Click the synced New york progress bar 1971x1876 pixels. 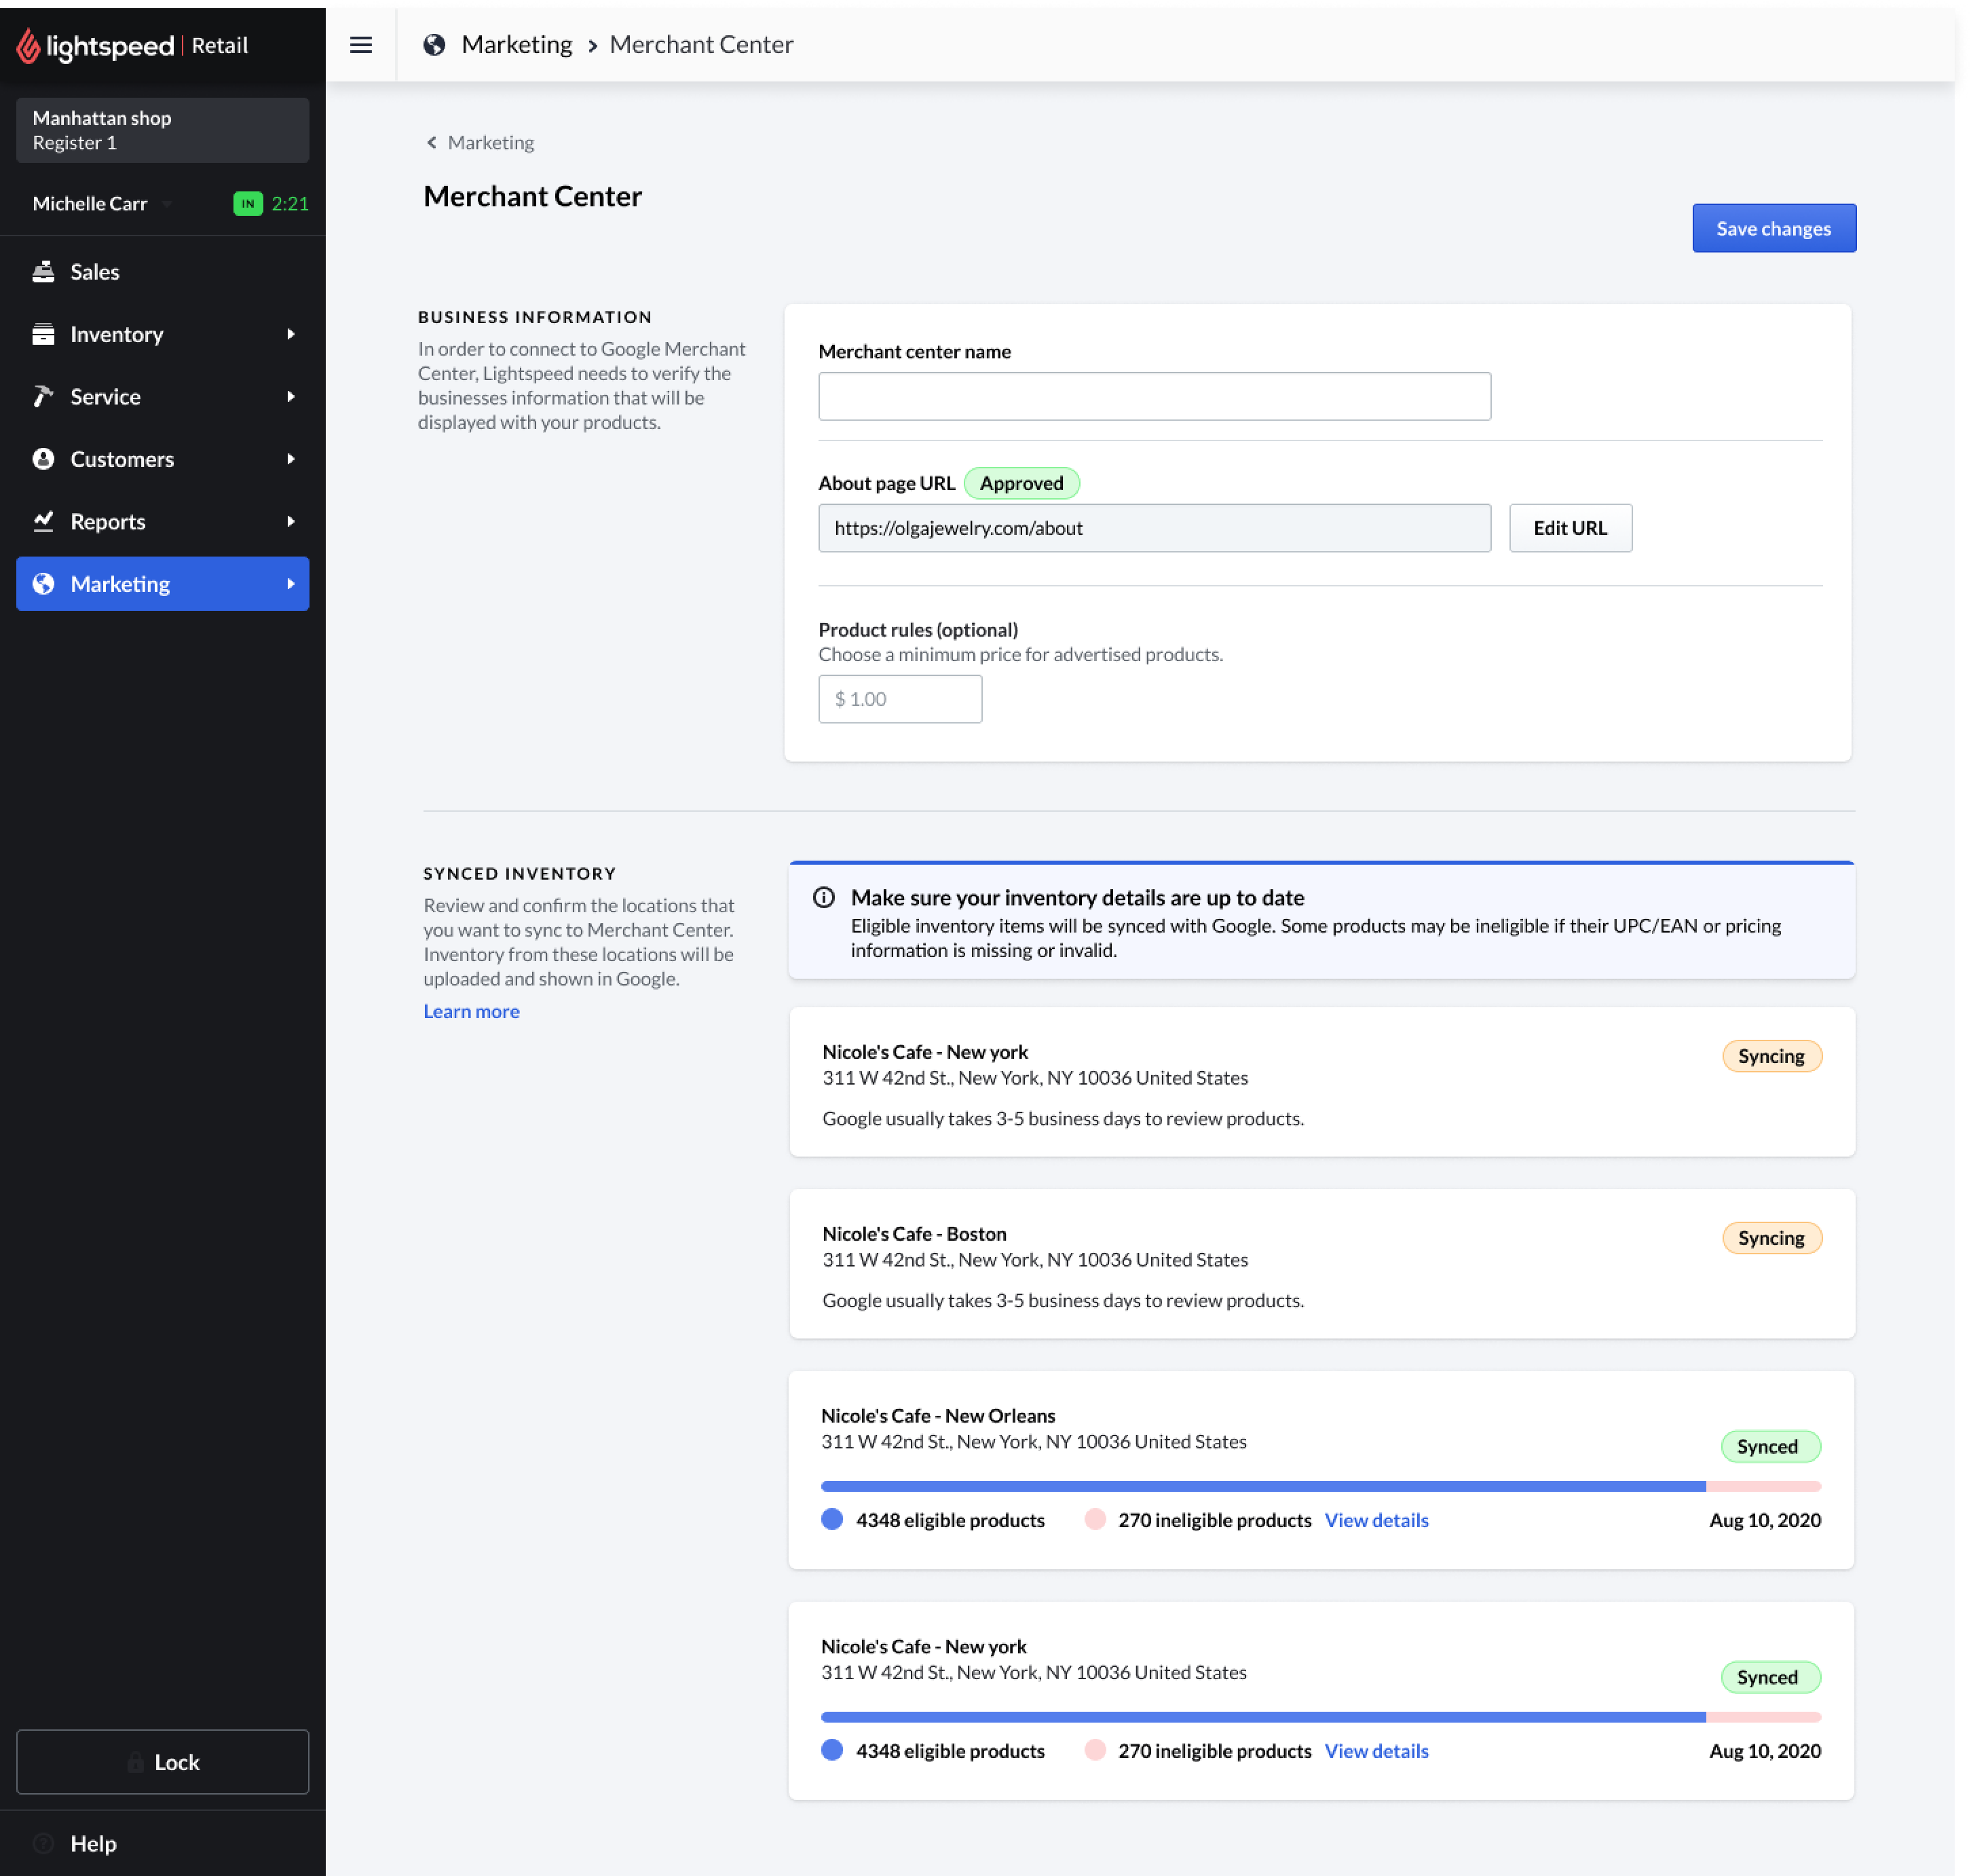(x=1320, y=1717)
